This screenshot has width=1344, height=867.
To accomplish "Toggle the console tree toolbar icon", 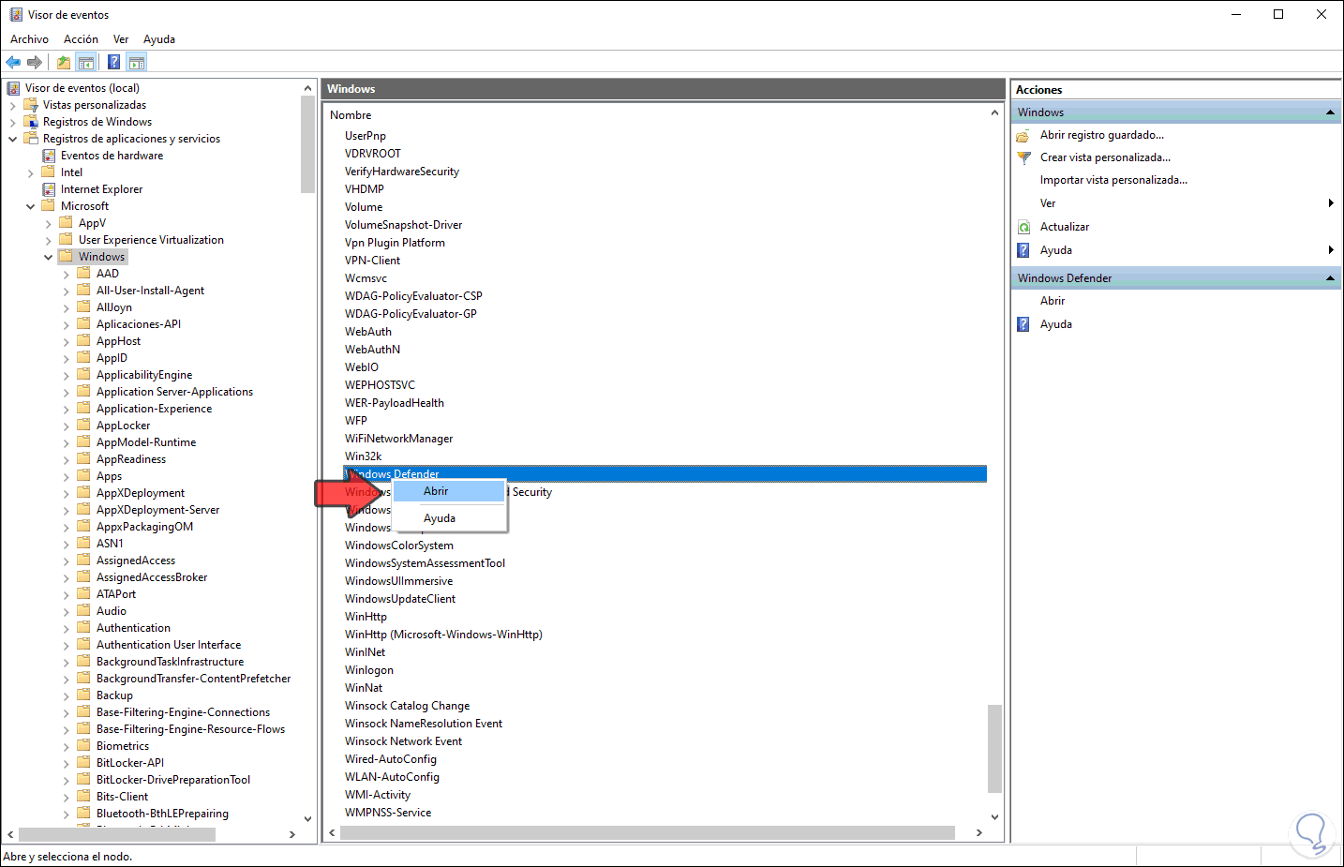I will pos(86,63).
